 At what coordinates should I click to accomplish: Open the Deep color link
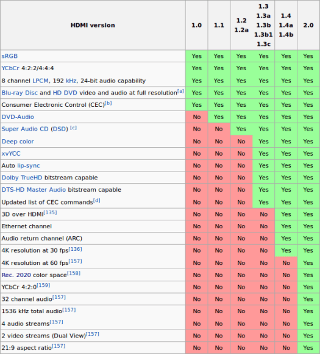tap(18, 142)
